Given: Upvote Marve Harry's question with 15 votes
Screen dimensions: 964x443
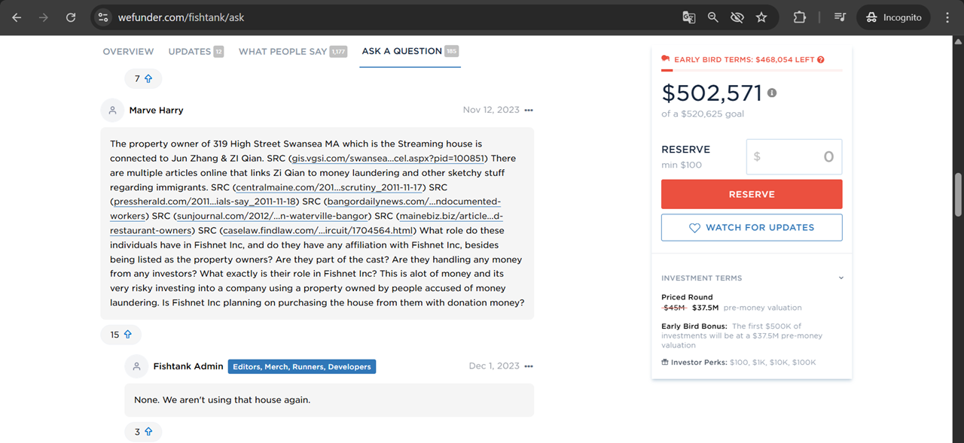Looking at the screenshot, I should pos(120,335).
